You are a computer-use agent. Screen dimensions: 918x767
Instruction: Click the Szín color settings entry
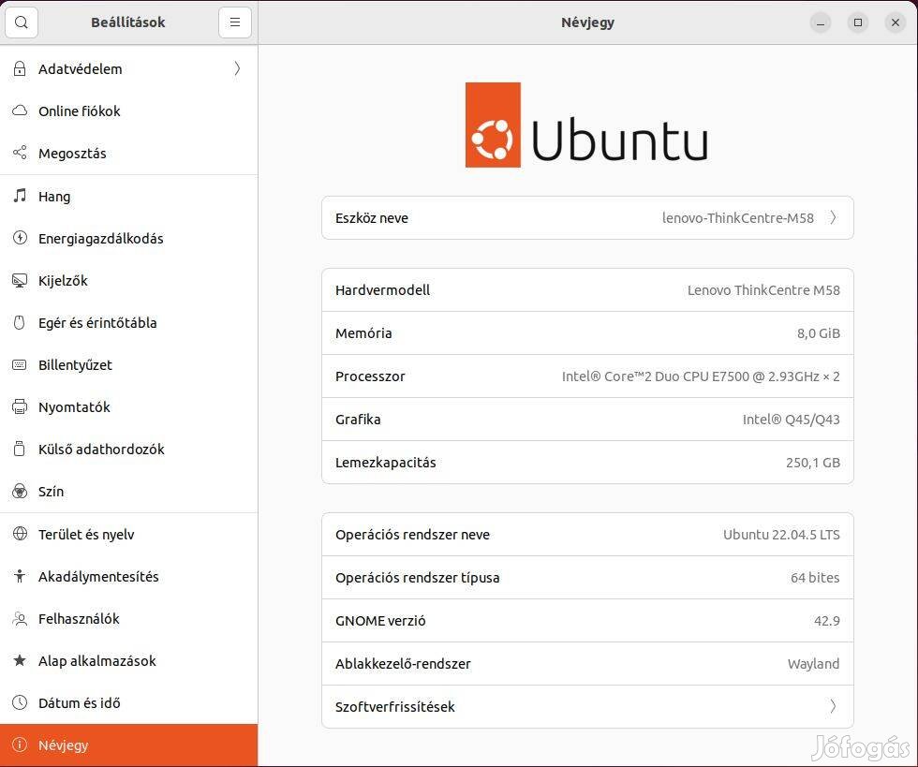(x=52, y=492)
